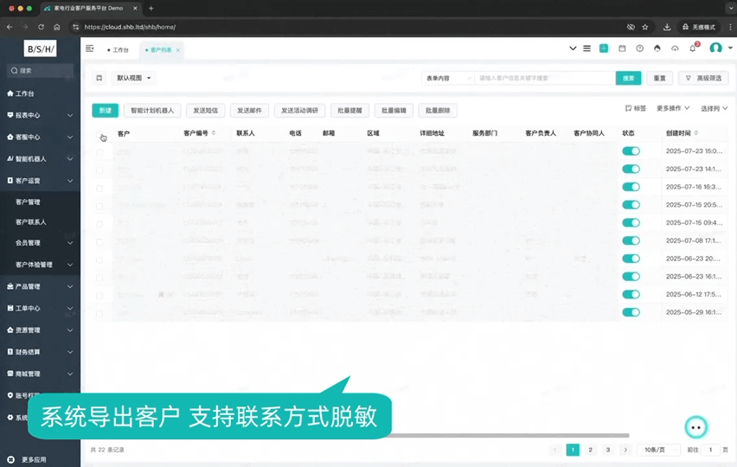
Task: Collapse the sidebar with the menu fold icon
Action: (x=90, y=48)
